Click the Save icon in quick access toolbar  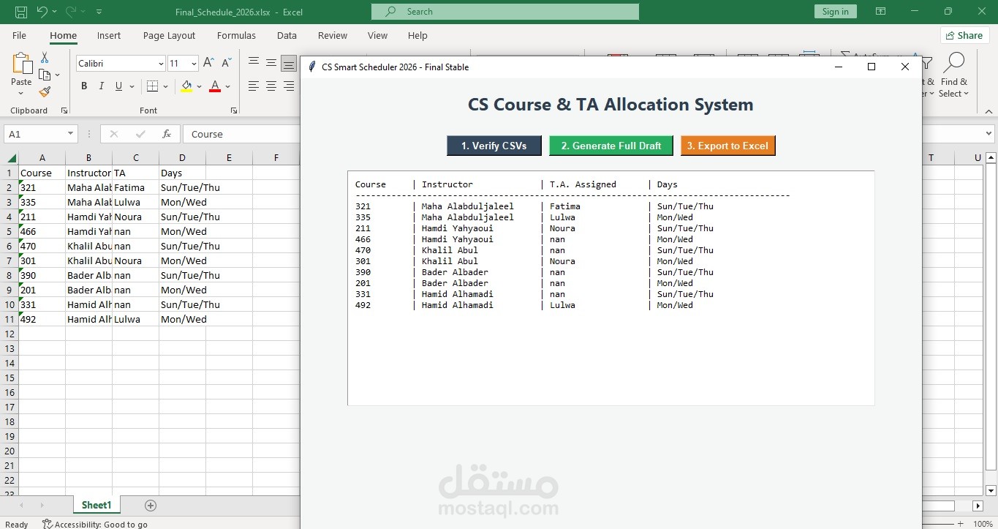pyautogui.click(x=20, y=12)
